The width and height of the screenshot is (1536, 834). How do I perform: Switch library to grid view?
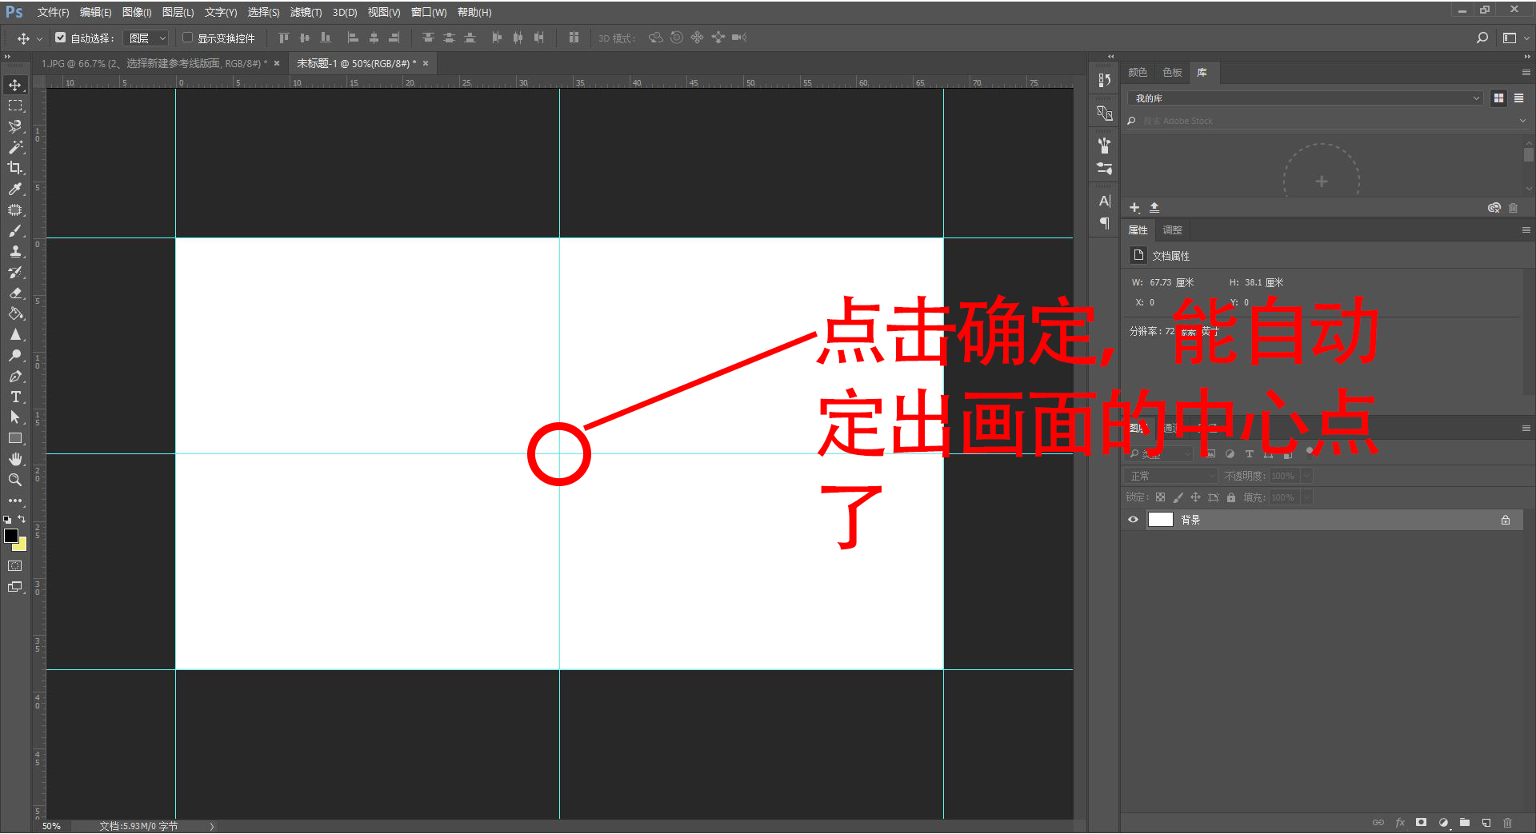coord(1498,98)
